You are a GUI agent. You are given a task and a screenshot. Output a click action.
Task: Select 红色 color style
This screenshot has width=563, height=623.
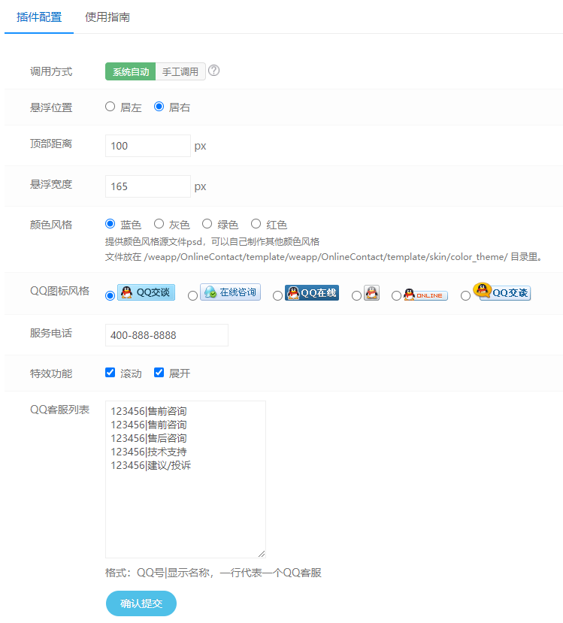coord(256,224)
